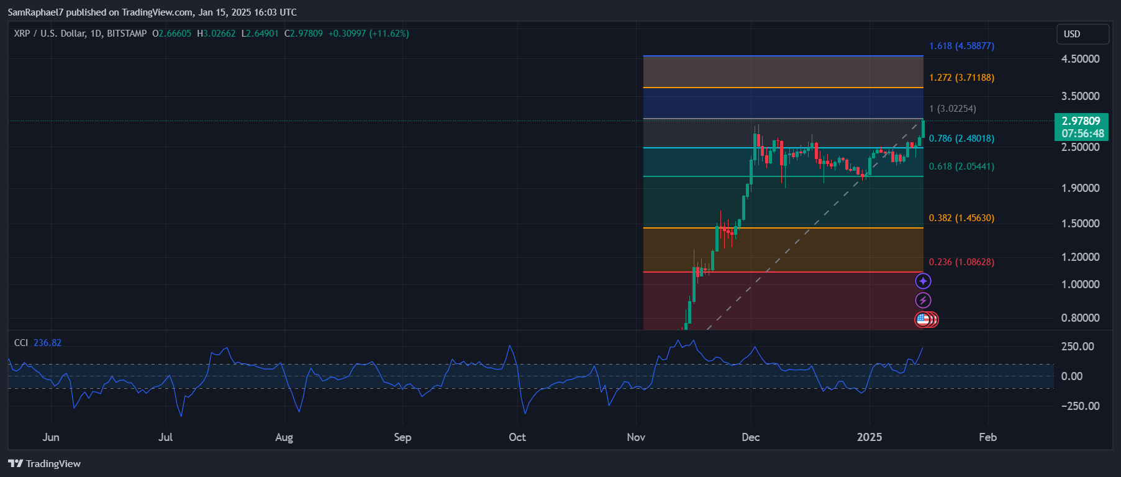Click the 3.50000 price axis value
The height and width of the screenshot is (477, 1121).
1080,96
